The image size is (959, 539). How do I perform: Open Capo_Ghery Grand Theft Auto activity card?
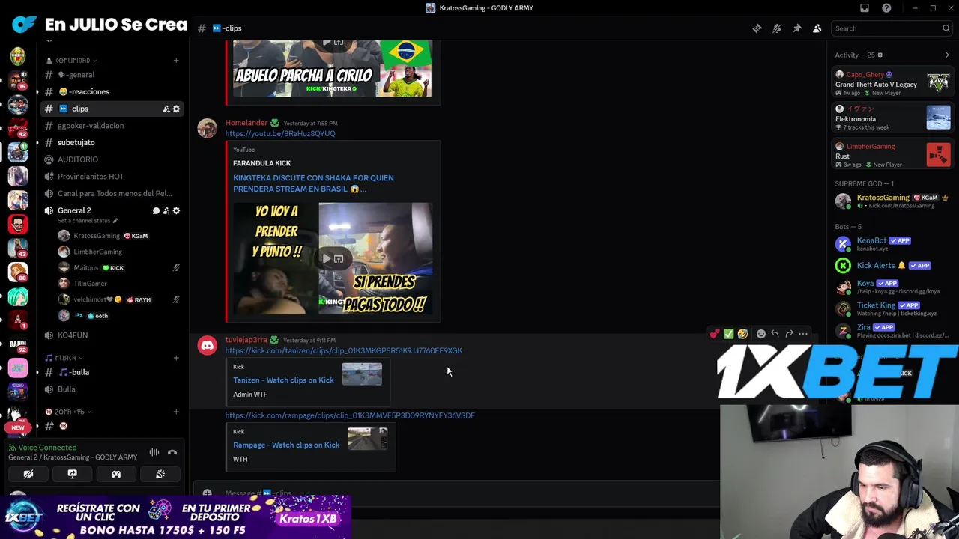point(892,83)
